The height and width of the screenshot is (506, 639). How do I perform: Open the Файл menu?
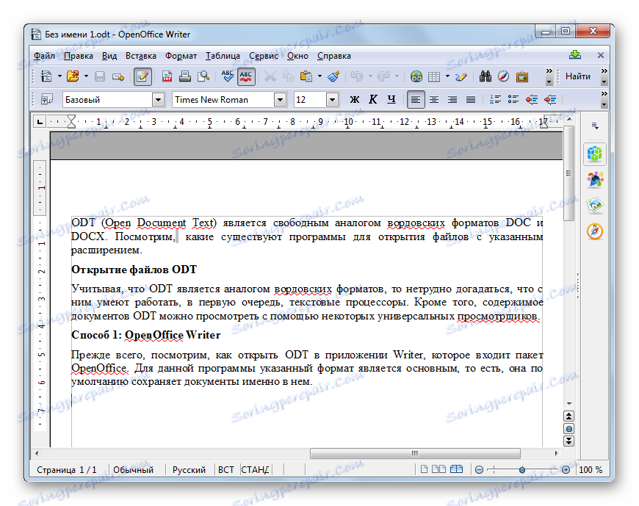pos(44,56)
